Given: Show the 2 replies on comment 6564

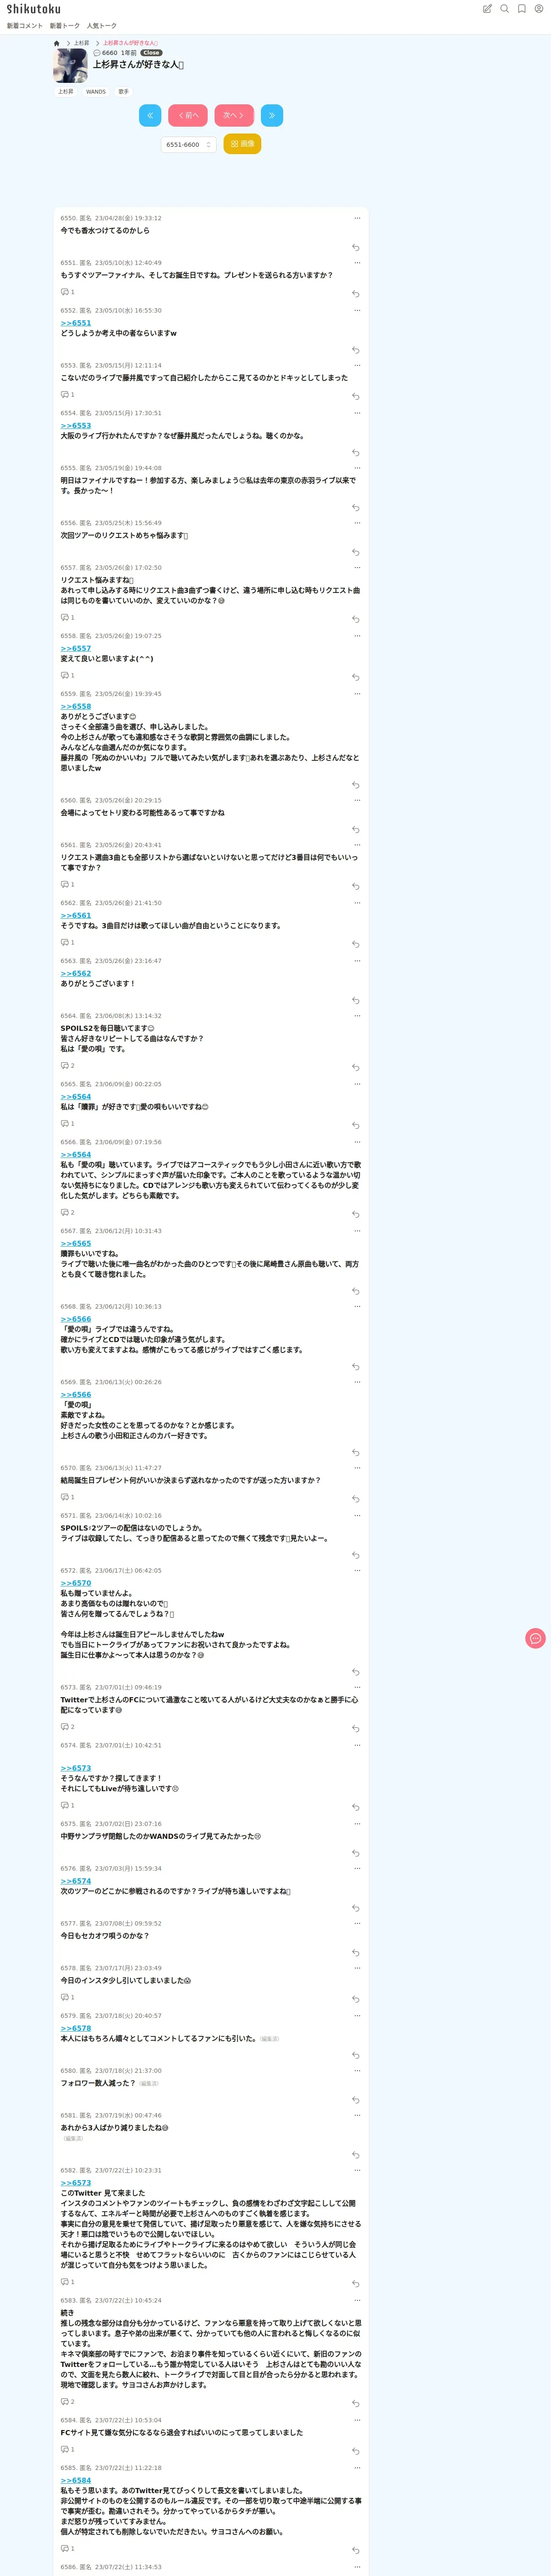Looking at the screenshot, I should (67, 1066).
